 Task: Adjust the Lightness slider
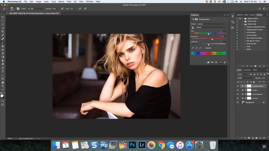pyautogui.click(x=208, y=44)
